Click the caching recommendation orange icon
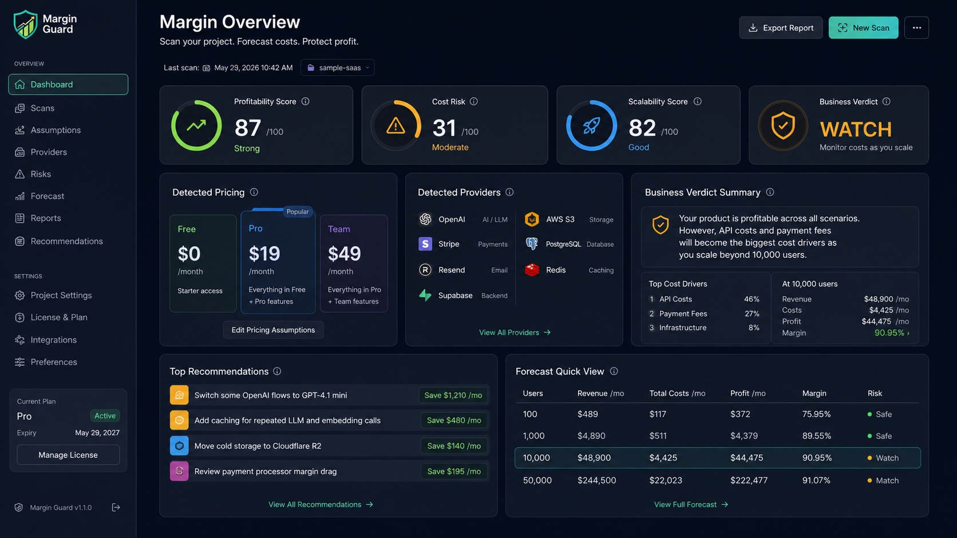The height and width of the screenshot is (538, 957). click(x=179, y=420)
